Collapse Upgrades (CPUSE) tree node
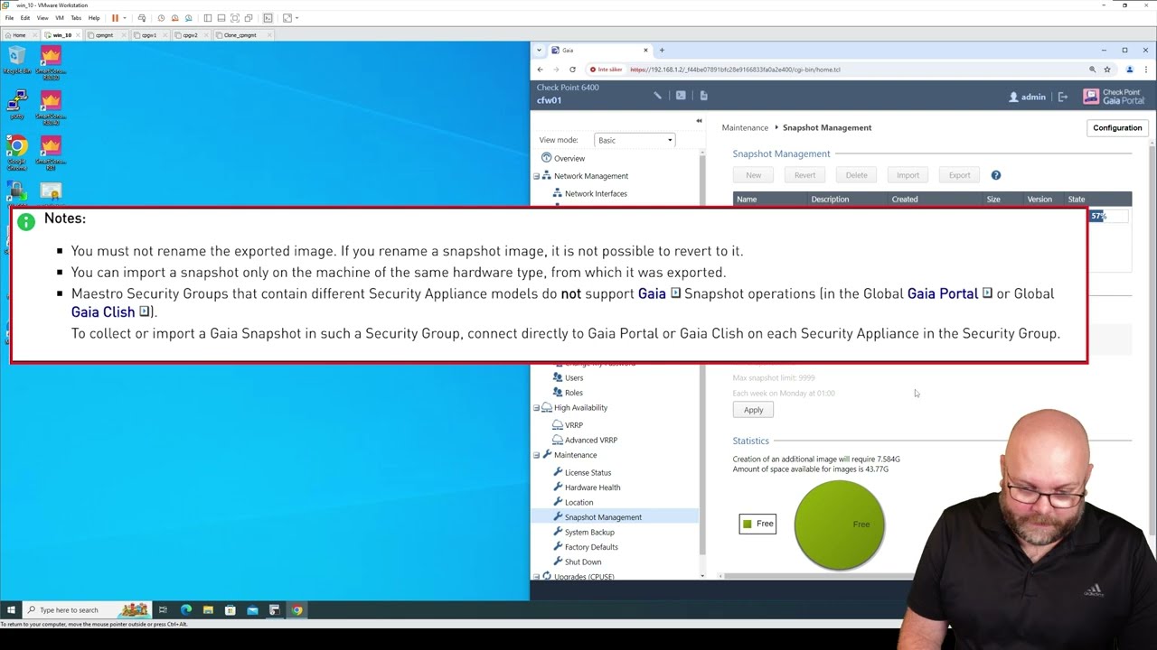The height and width of the screenshot is (650, 1157). click(536, 577)
